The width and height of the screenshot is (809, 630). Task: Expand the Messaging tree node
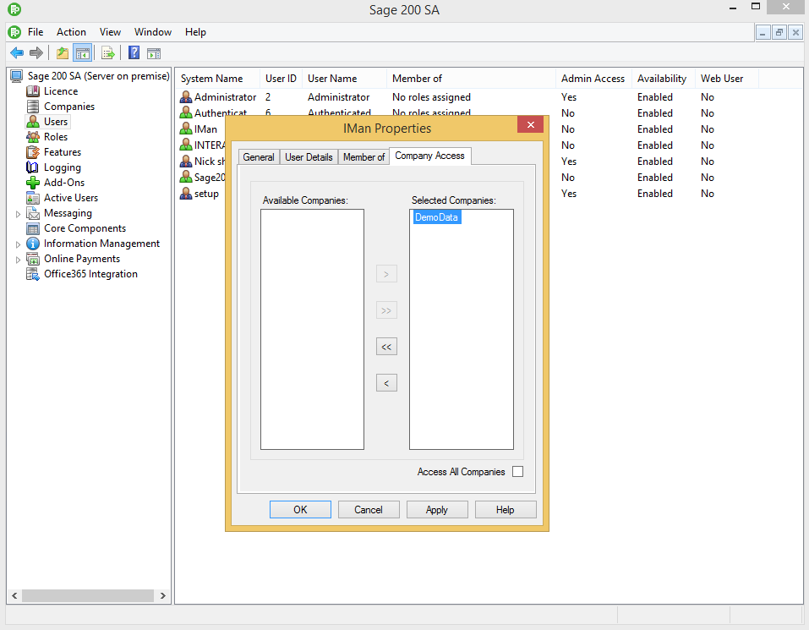coord(18,214)
